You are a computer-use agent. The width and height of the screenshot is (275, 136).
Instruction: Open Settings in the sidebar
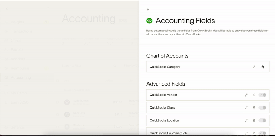18,127
